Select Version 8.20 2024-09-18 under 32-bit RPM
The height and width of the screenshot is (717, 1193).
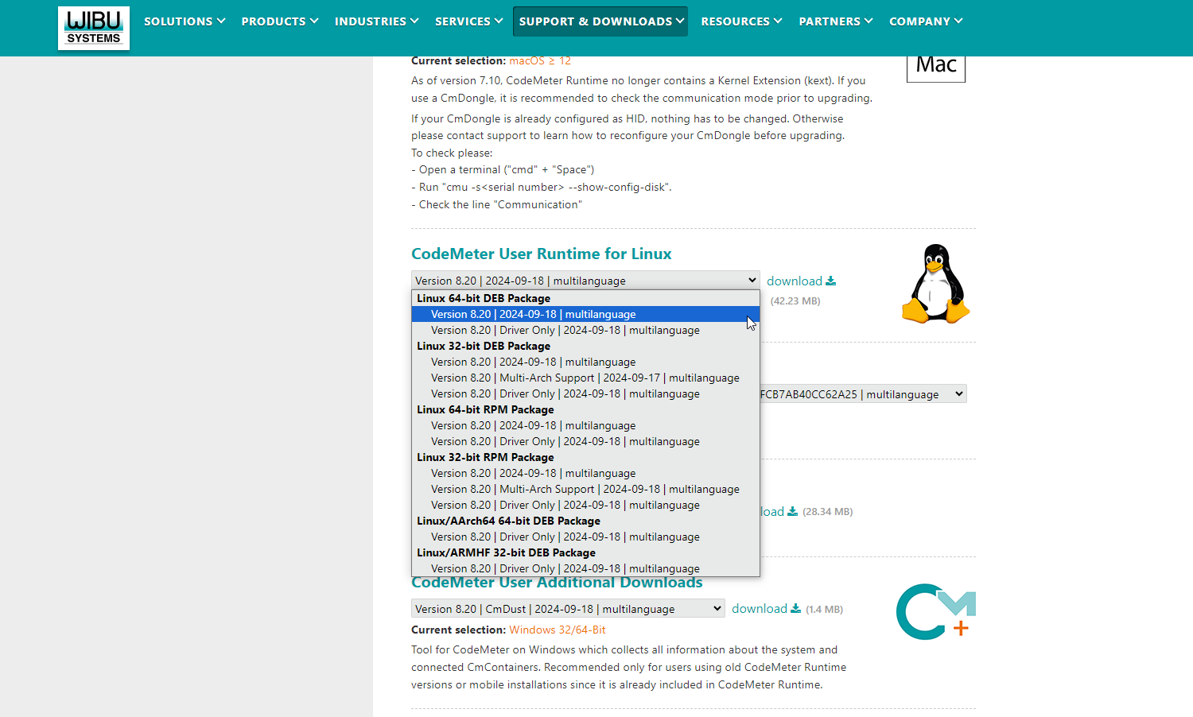(x=585, y=473)
